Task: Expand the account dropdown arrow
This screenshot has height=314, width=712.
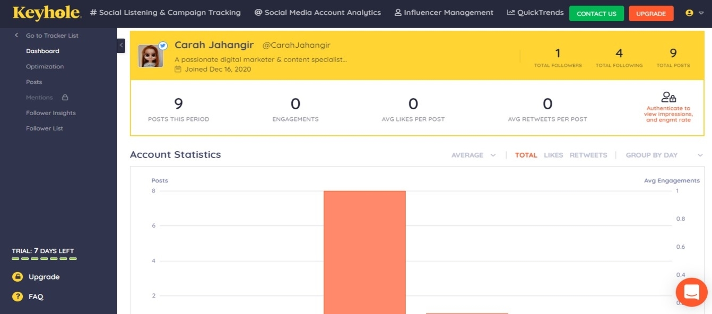Action: pyautogui.click(x=701, y=13)
